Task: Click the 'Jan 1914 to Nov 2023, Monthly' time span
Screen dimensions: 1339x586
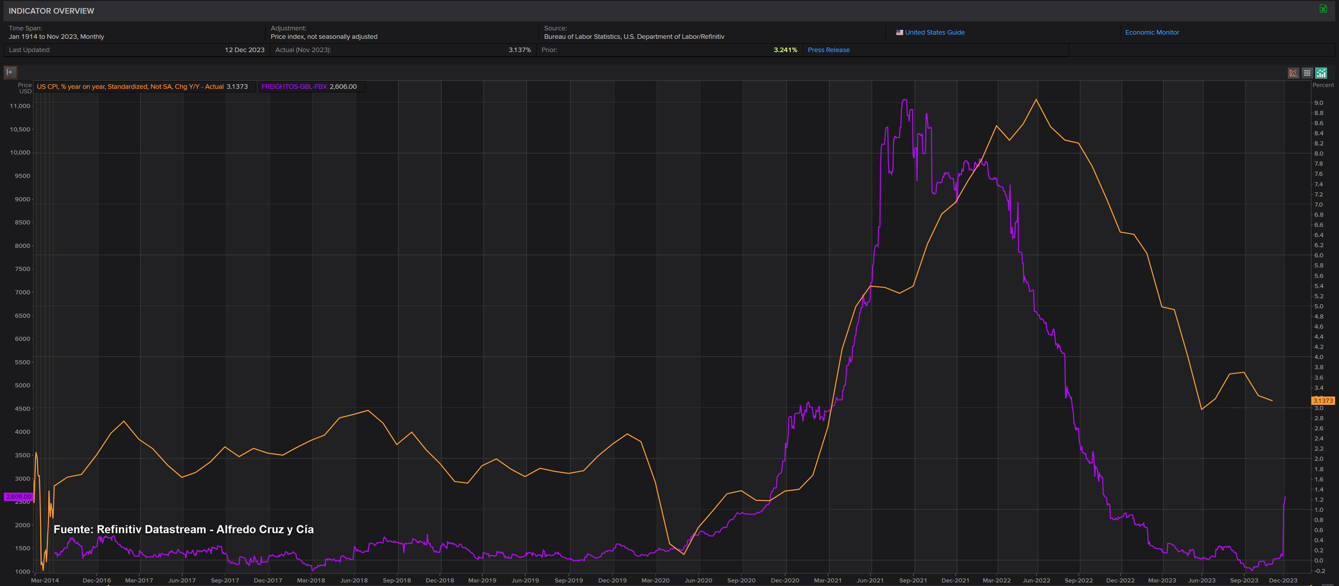Action: point(56,36)
